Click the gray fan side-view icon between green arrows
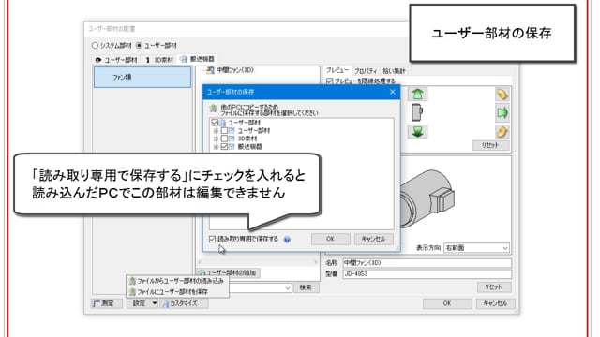 pyautogui.click(x=417, y=112)
